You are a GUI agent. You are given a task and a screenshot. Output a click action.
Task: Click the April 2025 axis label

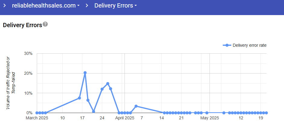[x=125, y=118]
